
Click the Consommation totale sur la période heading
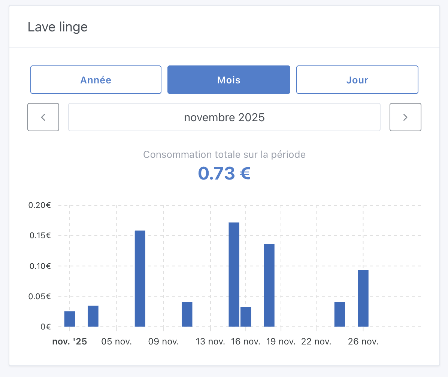coord(224,154)
